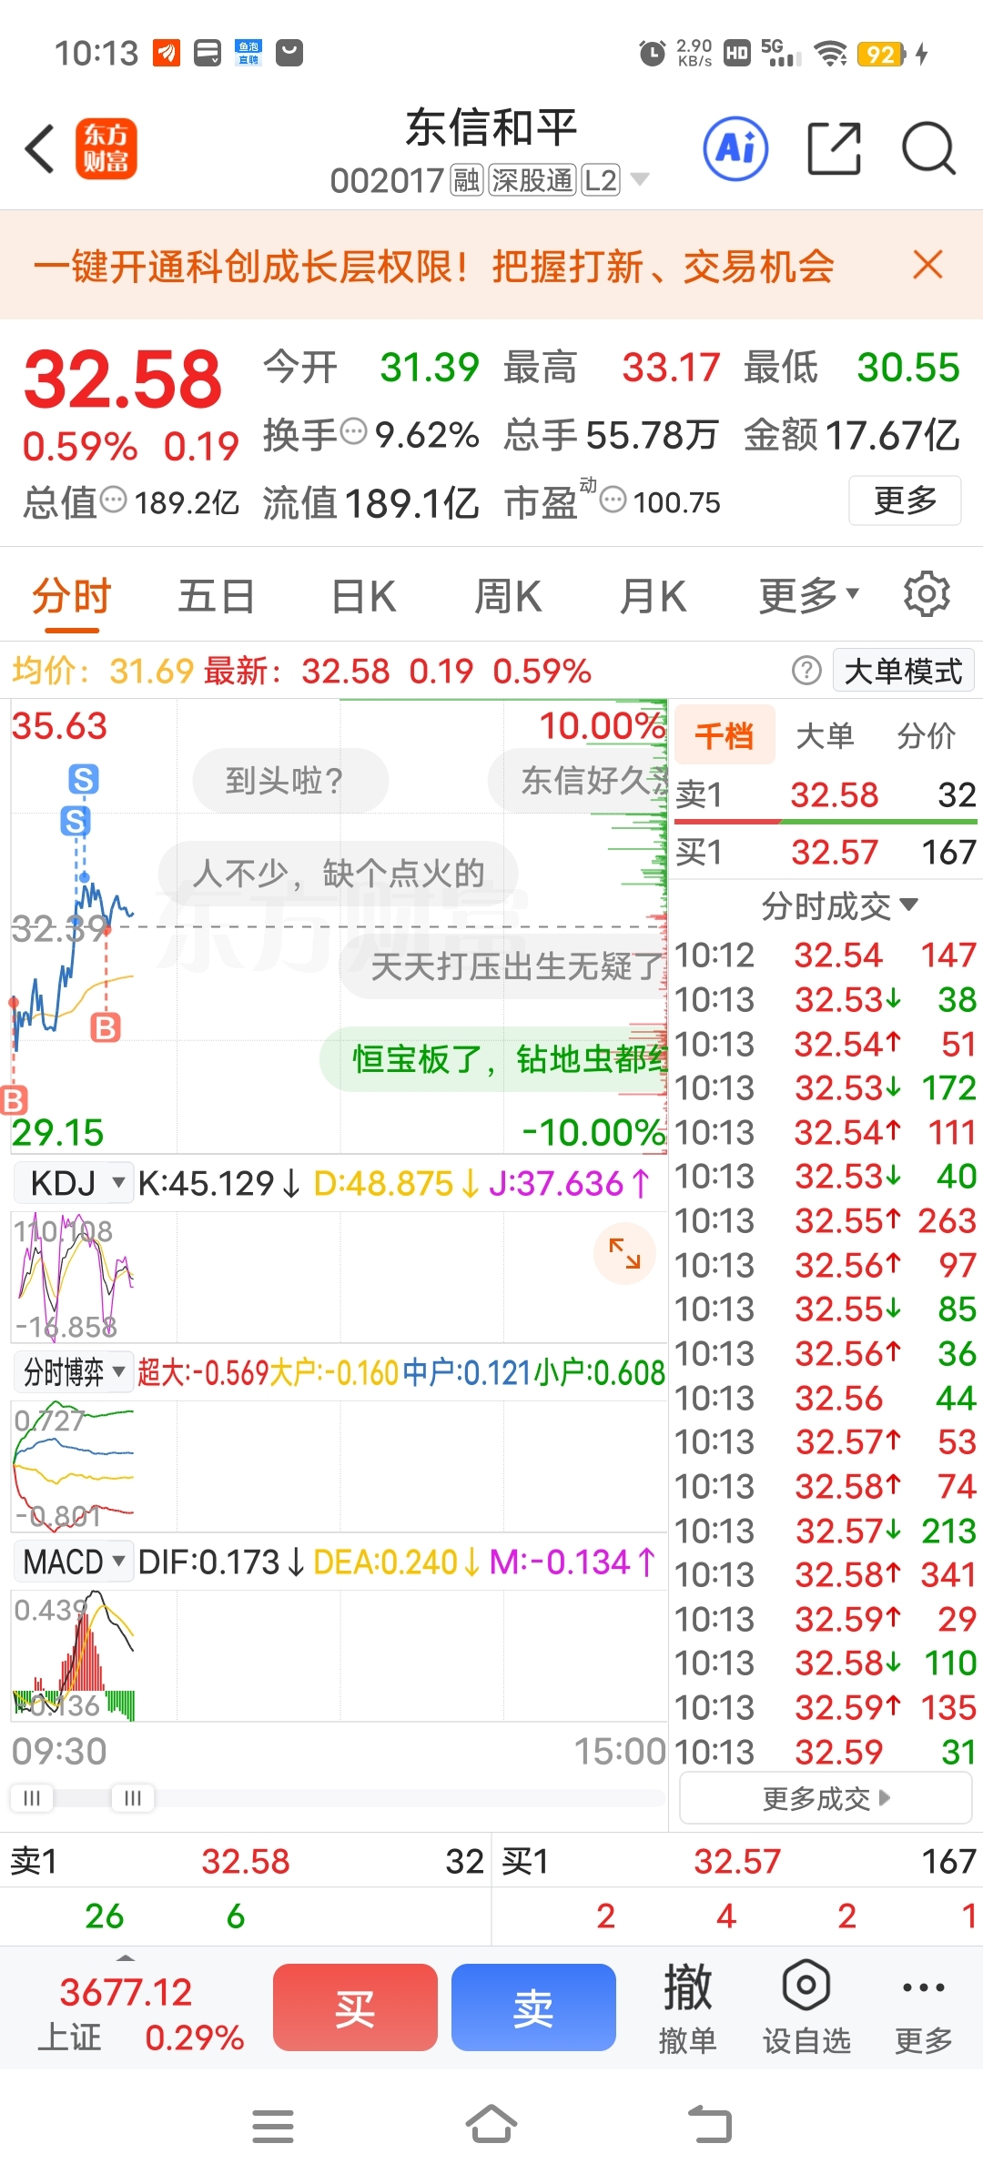This screenshot has width=983, height=2184.
Task: Switch to 五日 chart tab
Action: (216, 596)
